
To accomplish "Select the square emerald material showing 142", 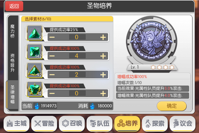I will tap(34, 51).
